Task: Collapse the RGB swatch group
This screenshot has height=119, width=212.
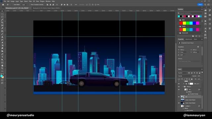Action: [x=179, y=20]
